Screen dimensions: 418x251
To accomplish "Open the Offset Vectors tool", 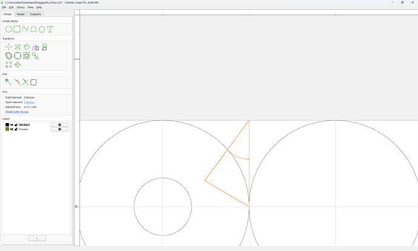I will pos(8,56).
